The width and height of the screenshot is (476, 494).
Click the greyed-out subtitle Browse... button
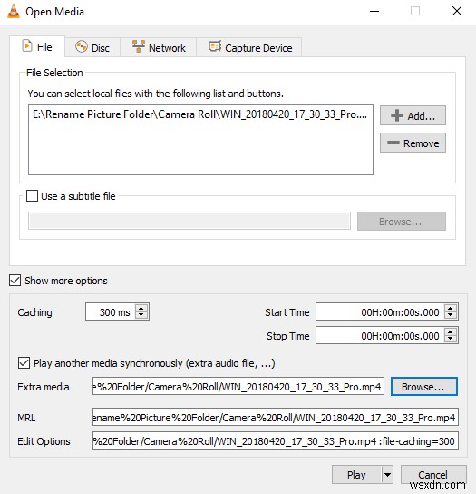point(402,222)
